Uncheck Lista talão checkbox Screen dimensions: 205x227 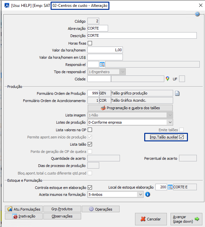coord(90,144)
